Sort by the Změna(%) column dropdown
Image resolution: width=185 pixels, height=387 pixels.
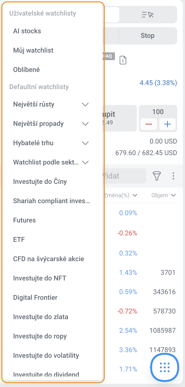pyautogui.click(x=121, y=195)
